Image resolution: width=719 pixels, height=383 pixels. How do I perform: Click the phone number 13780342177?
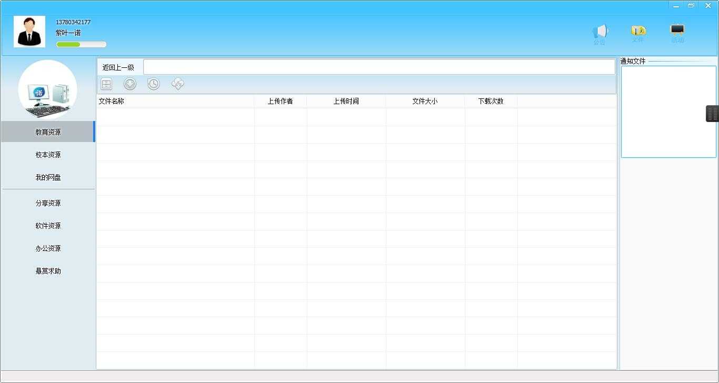[x=73, y=22]
